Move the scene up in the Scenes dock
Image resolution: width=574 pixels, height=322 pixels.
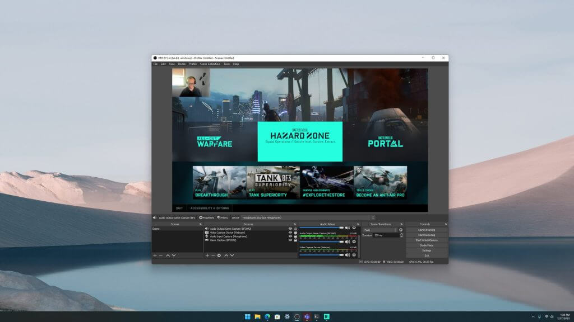click(168, 255)
